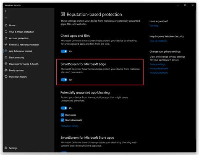Click Firewall & network protection icon
The image size is (199, 155).
tap(6, 45)
